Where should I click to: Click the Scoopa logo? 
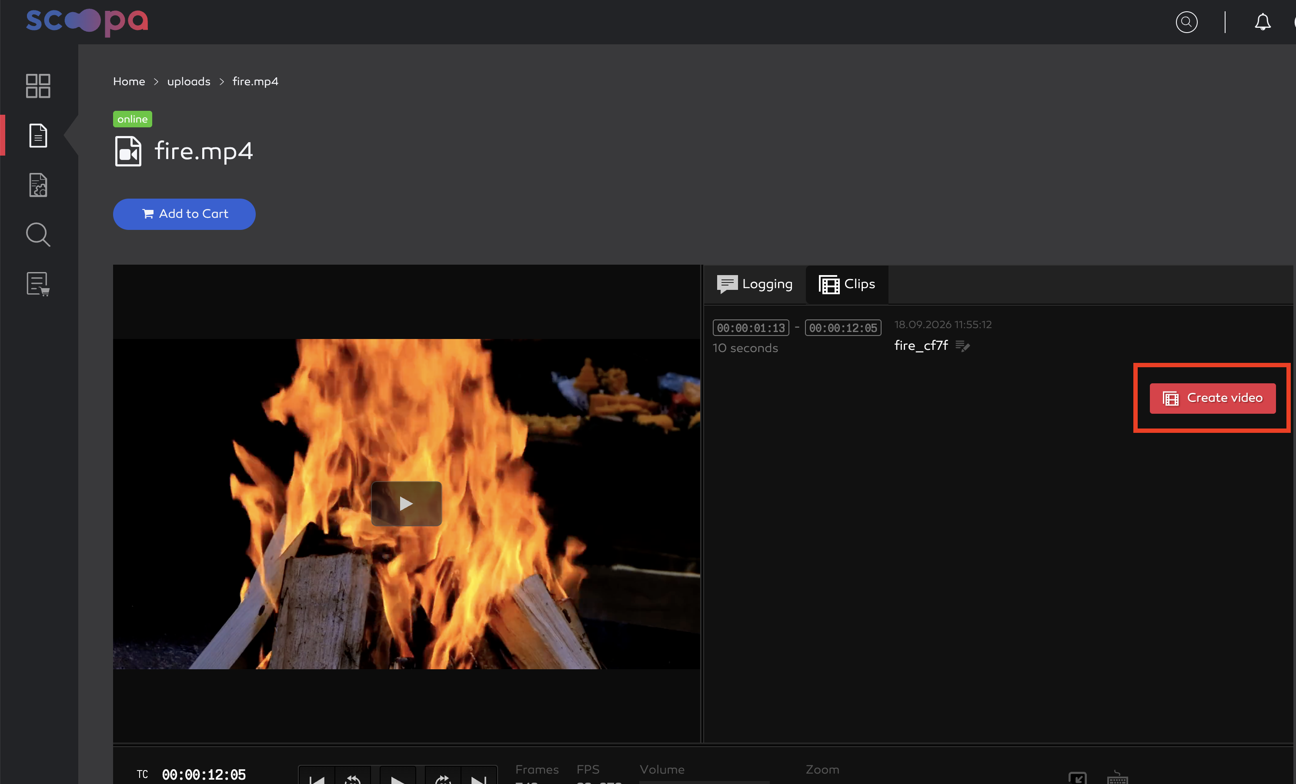(87, 22)
